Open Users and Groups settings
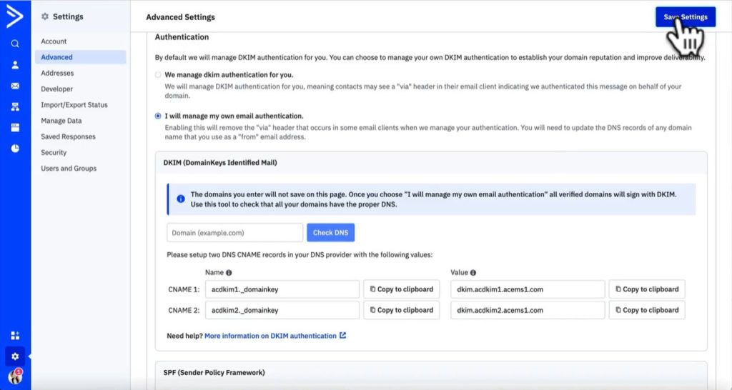The image size is (732, 390). 69,169
